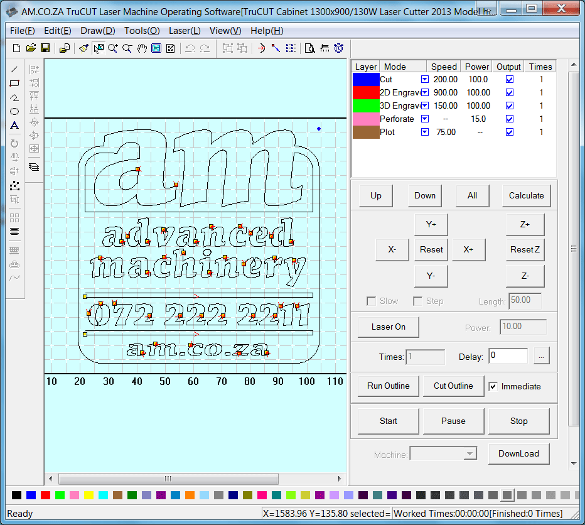Viewport: 585px width, 525px height.
Task: Open a file using the Open folder icon
Action: [x=31, y=48]
